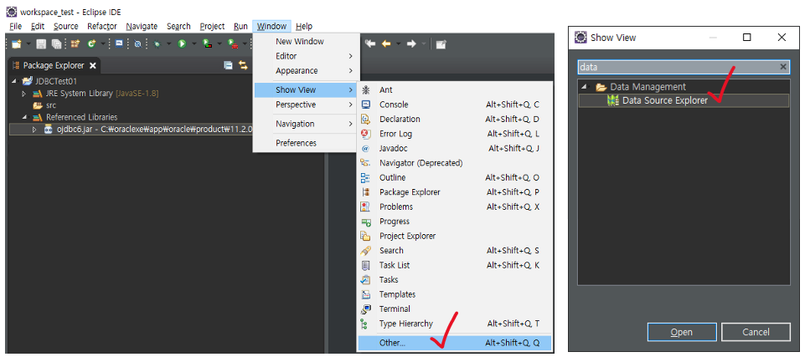Click the New Java Package toolbar icon

pyautogui.click(x=75, y=44)
